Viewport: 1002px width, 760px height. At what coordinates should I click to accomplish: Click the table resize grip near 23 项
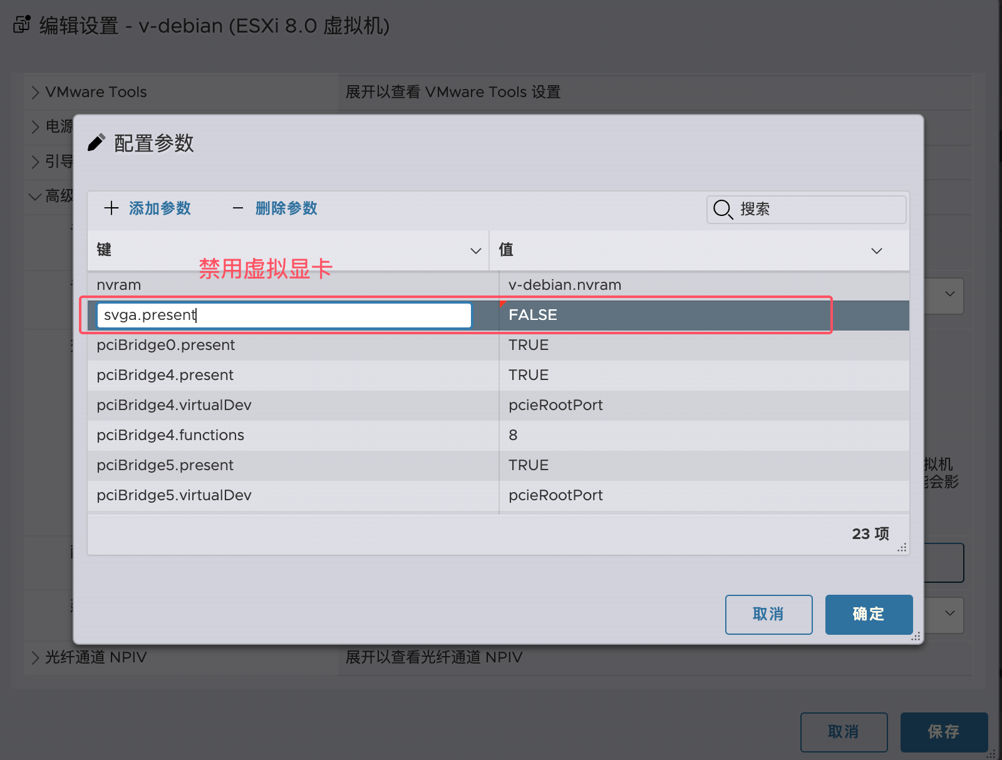[902, 547]
